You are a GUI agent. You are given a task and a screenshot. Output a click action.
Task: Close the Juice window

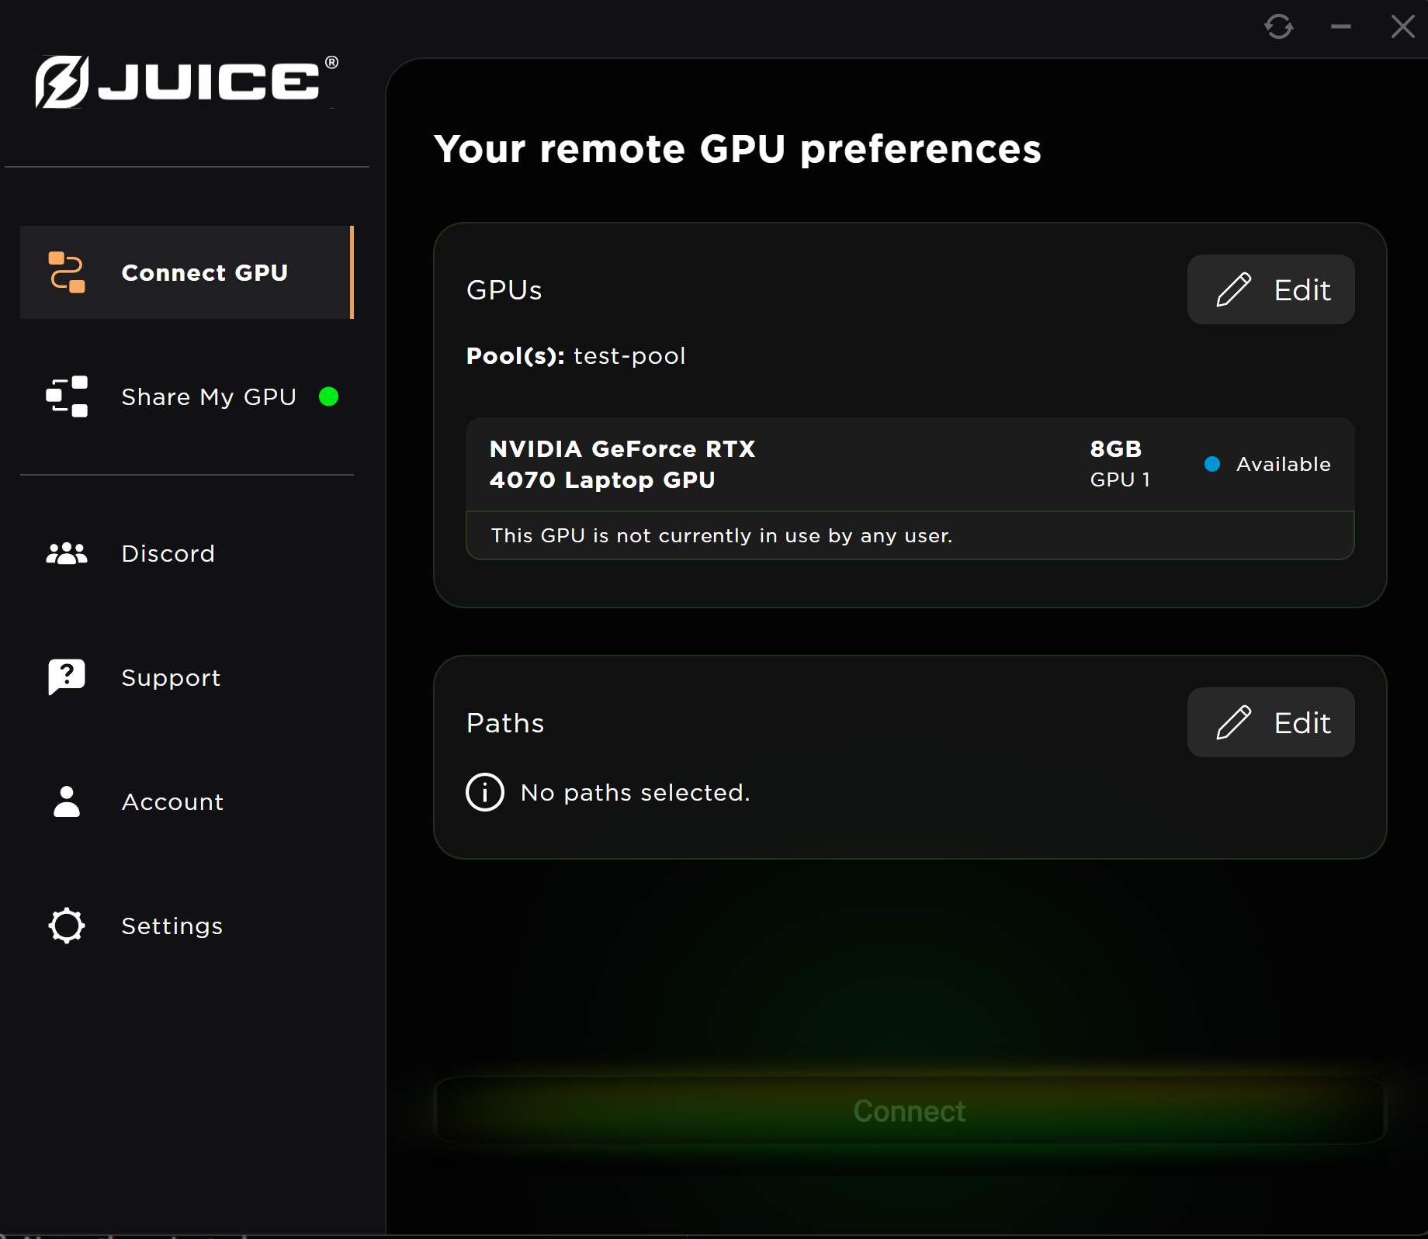[x=1403, y=26]
